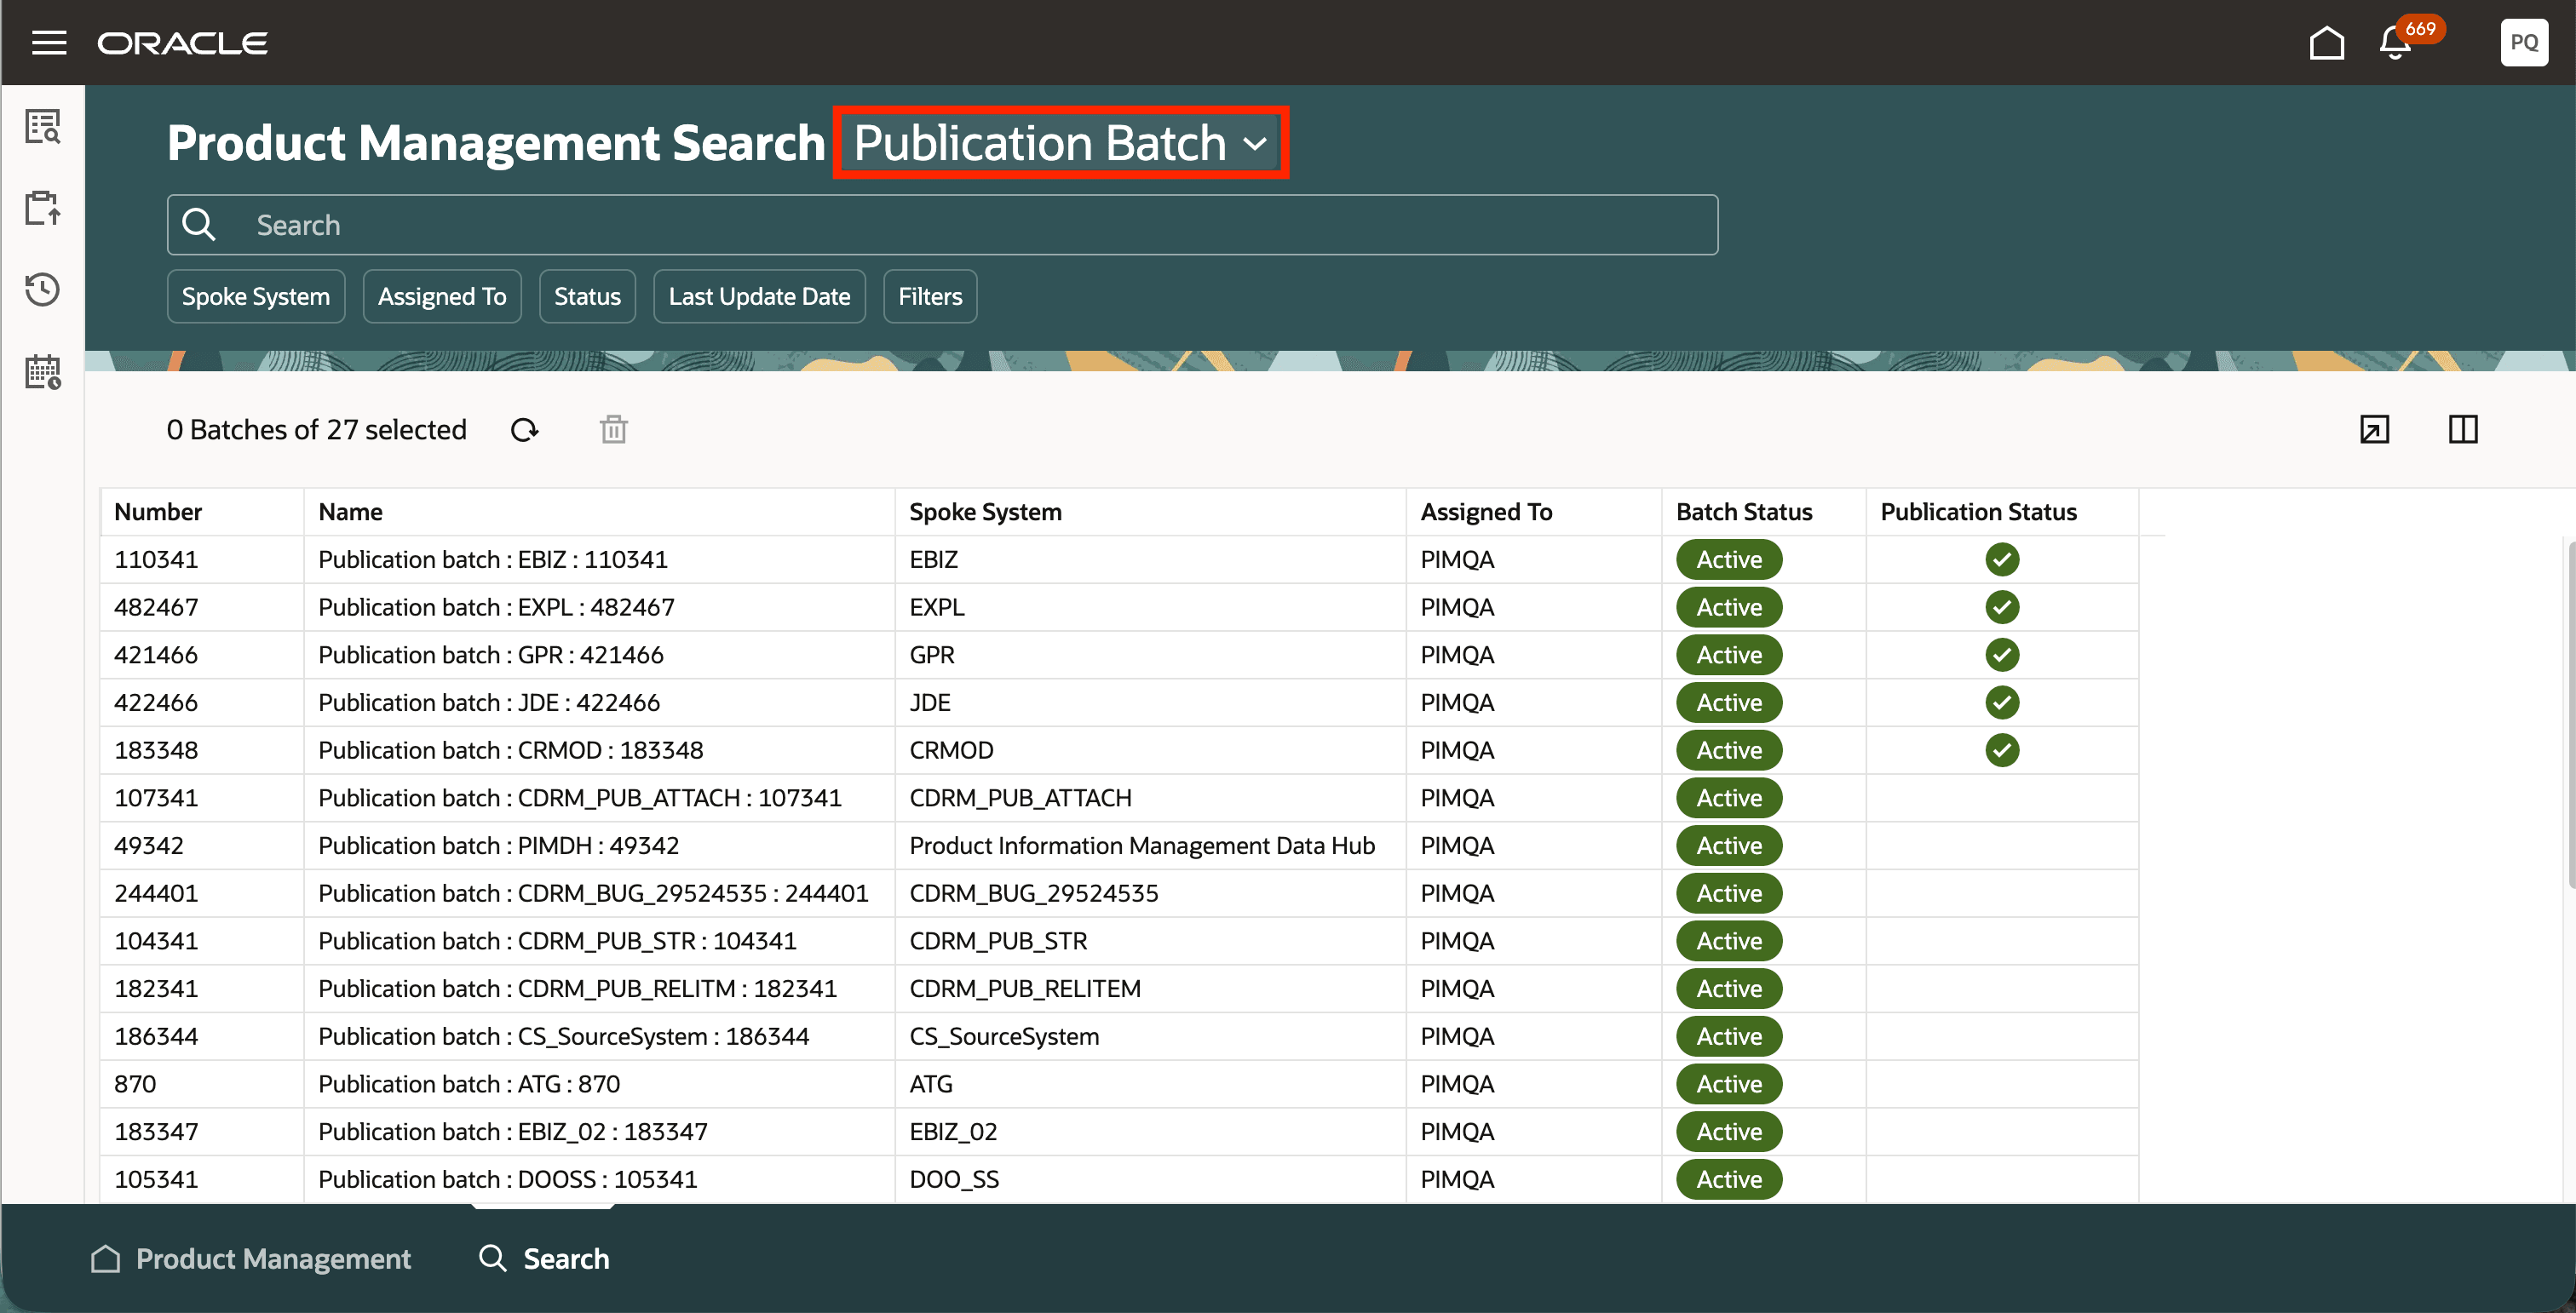This screenshot has height=1313, width=2576.
Task: Open notifications bell with 669 badge
Action: 2396,43
